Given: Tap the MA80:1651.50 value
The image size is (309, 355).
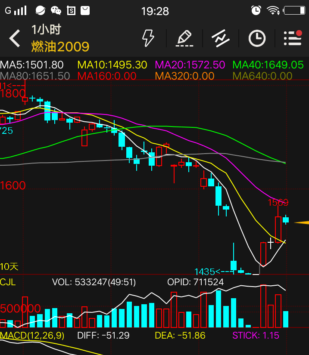Looking at the screenshot, I should [35, 76].
